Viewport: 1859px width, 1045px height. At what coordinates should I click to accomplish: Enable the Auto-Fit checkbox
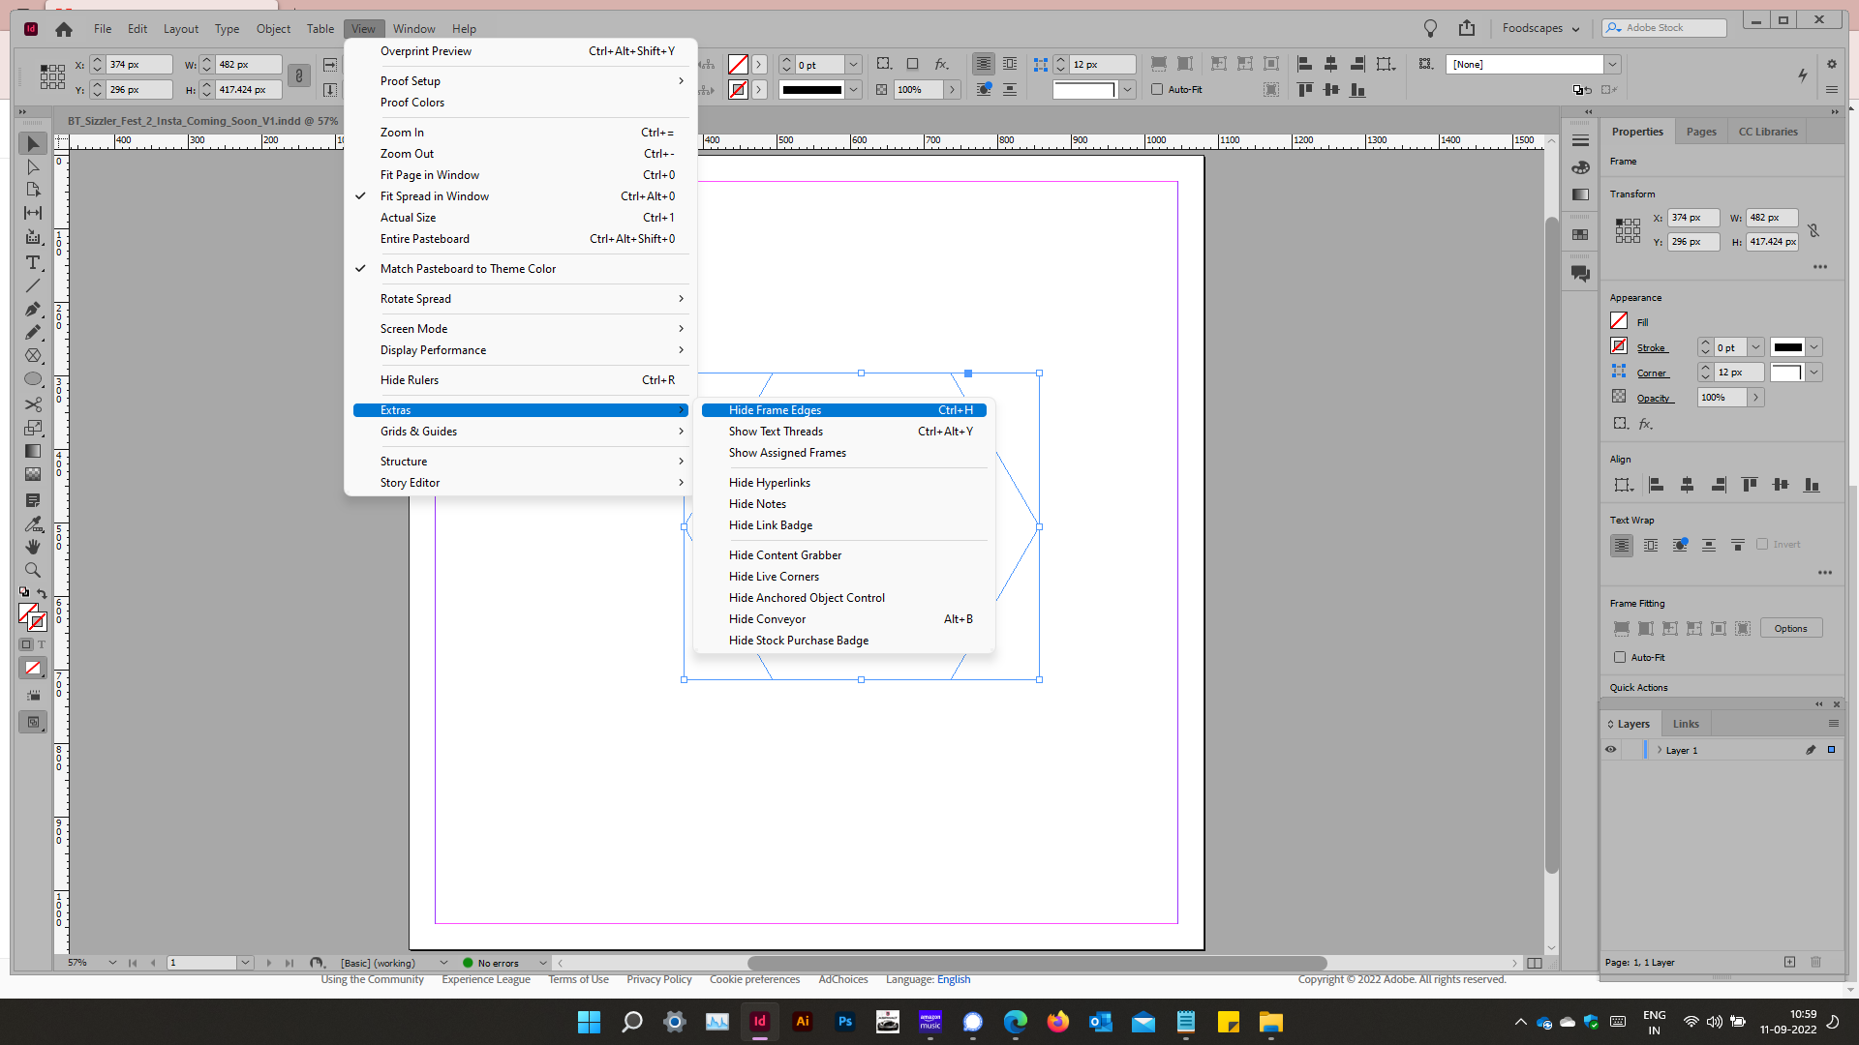pyautogui.click(x=1620, y=657)
